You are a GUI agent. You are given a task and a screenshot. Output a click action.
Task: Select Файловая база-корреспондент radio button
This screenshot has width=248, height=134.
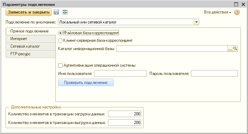(60, 33)
